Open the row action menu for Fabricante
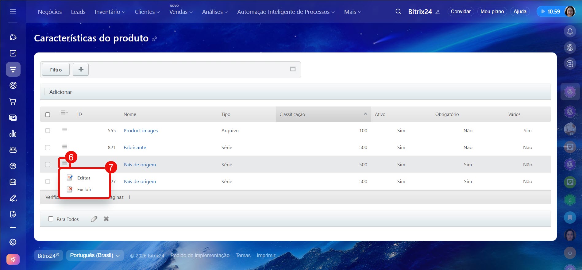Screen dimensions: 582x270 64,147
